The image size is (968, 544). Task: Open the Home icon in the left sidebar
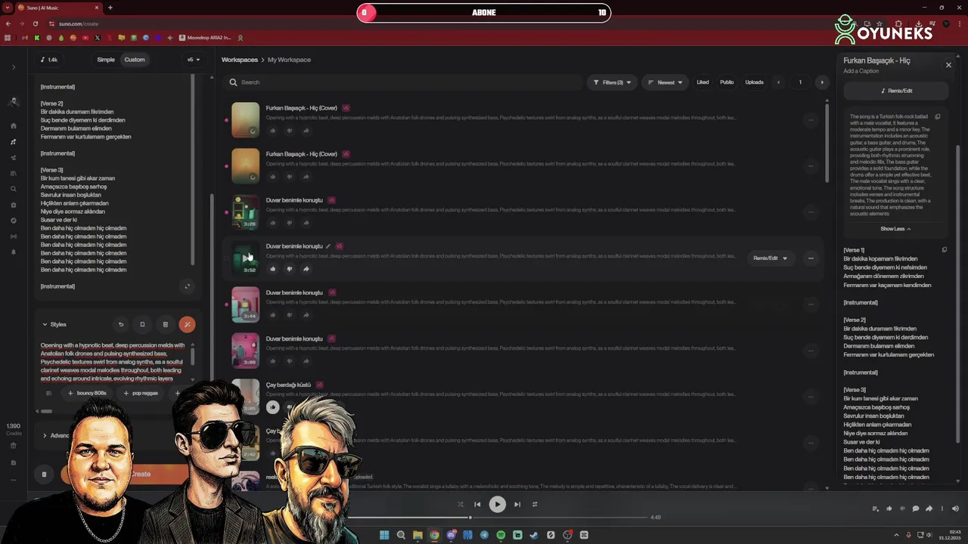coord(14,126)
